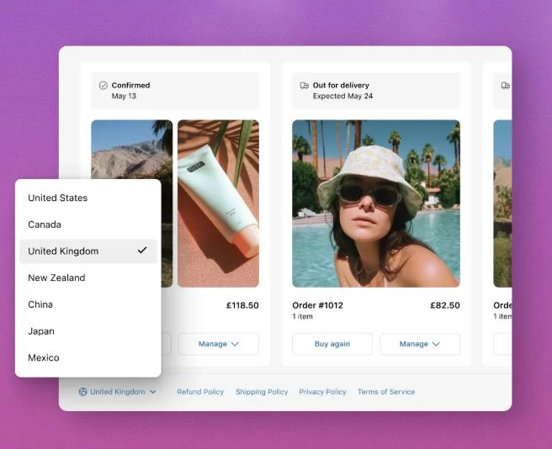Select China in the country menu
The height and width of the screenshot is (449, 552).
pyautogui.click(x=40, y=304)
